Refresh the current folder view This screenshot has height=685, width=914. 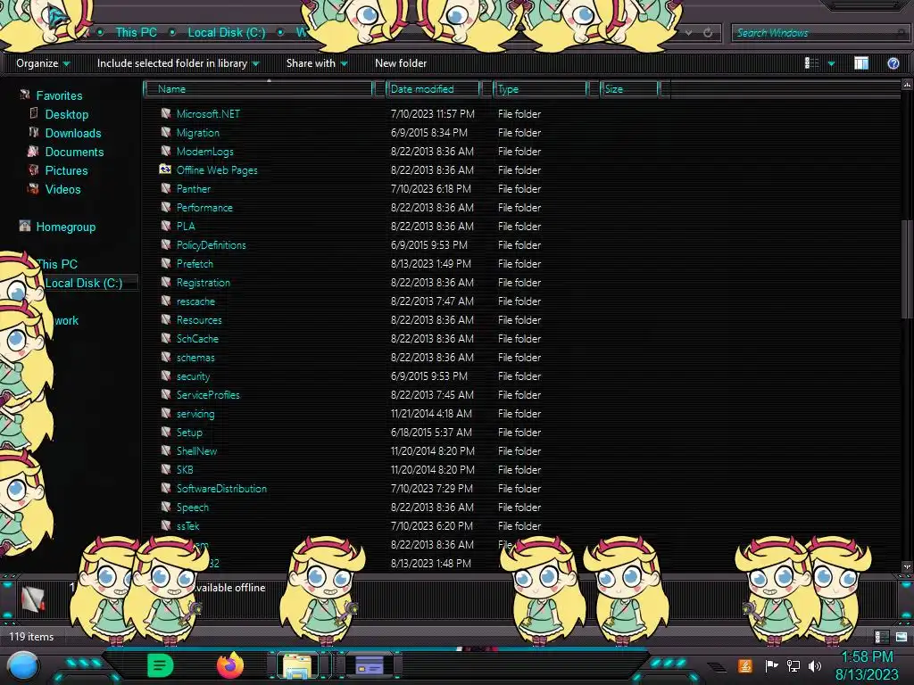click(708, 33)
